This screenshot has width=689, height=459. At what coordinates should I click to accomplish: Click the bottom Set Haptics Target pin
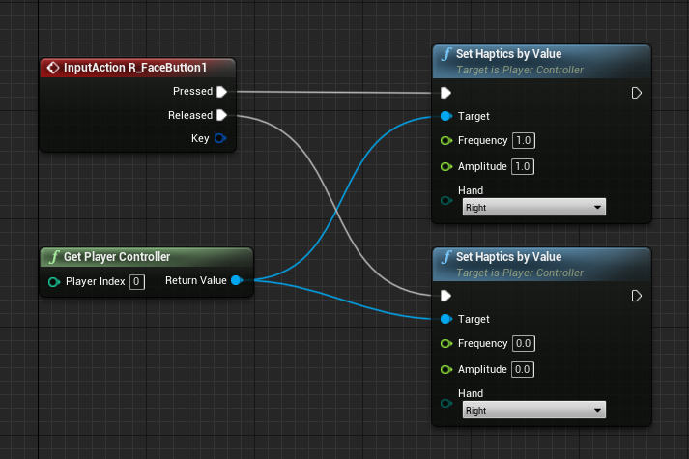pos(445,319)
